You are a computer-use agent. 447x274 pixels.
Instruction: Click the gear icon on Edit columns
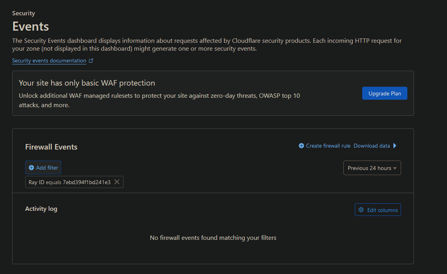tap(361, 210)
